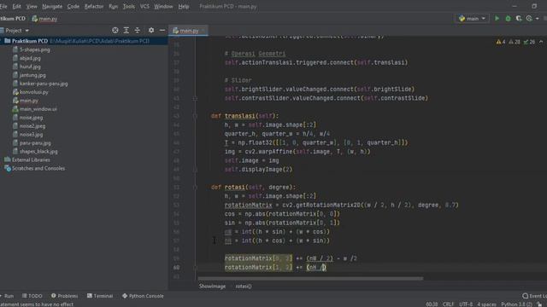Run with coverage icon
This screenshot has width=547, height=307.
point(519,19)
